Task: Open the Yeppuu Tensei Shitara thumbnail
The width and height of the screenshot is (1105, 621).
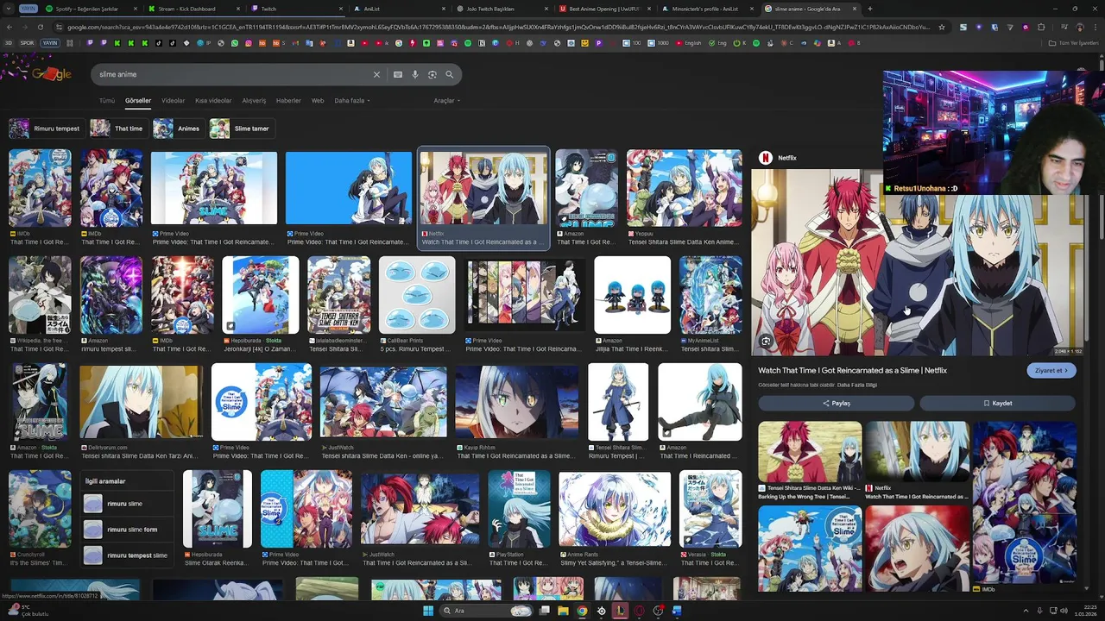Action: coord(684,188)
